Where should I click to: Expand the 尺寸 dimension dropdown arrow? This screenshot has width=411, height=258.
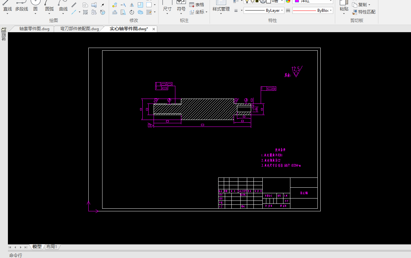click(x=167, y=14)
